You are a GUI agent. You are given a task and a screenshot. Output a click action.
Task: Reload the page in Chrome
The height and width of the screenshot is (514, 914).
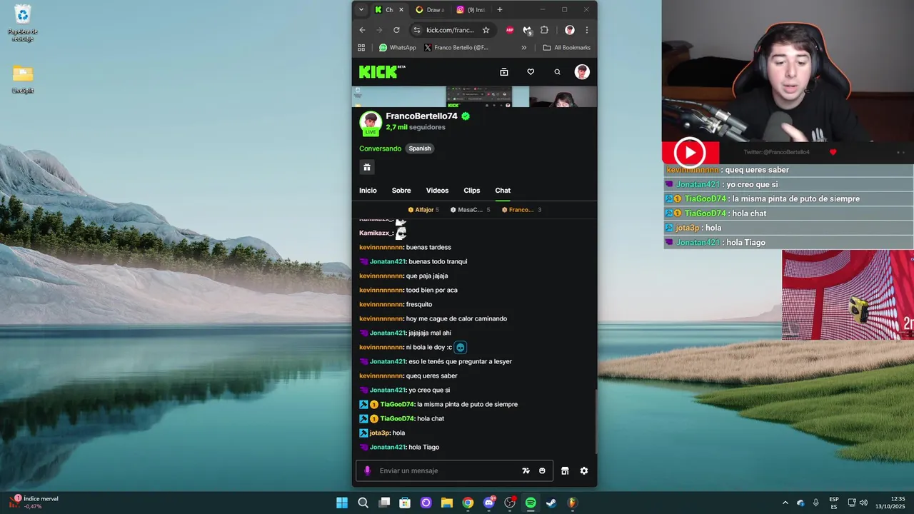coord(396,30)
